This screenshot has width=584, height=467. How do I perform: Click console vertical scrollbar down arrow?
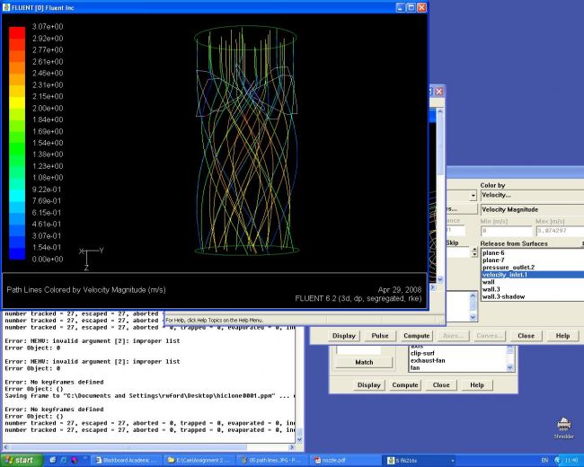pos(298,439)
